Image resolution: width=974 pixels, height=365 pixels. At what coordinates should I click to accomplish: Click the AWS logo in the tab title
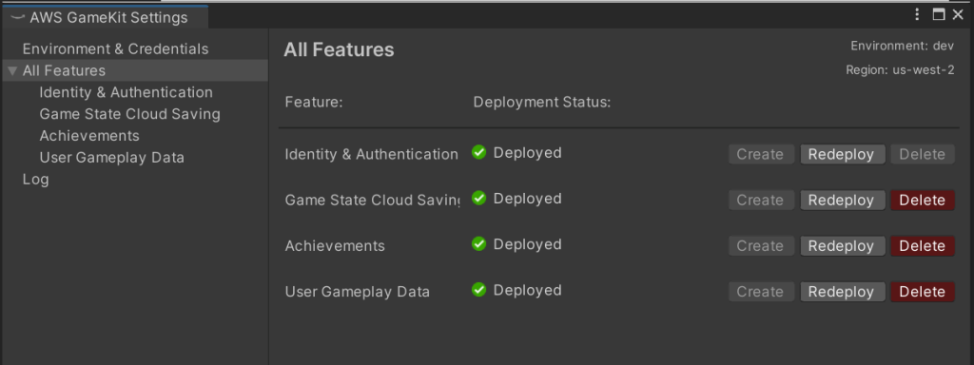pos(18,17)
